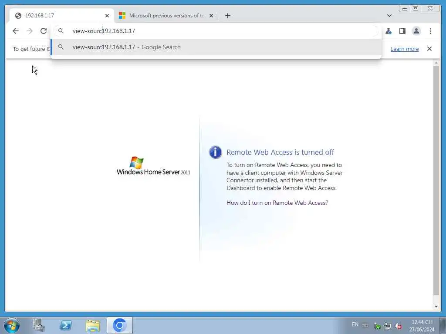Click the Show desktop strip in the taskbar
Screen dimensions: 446x334
[443, 325]
